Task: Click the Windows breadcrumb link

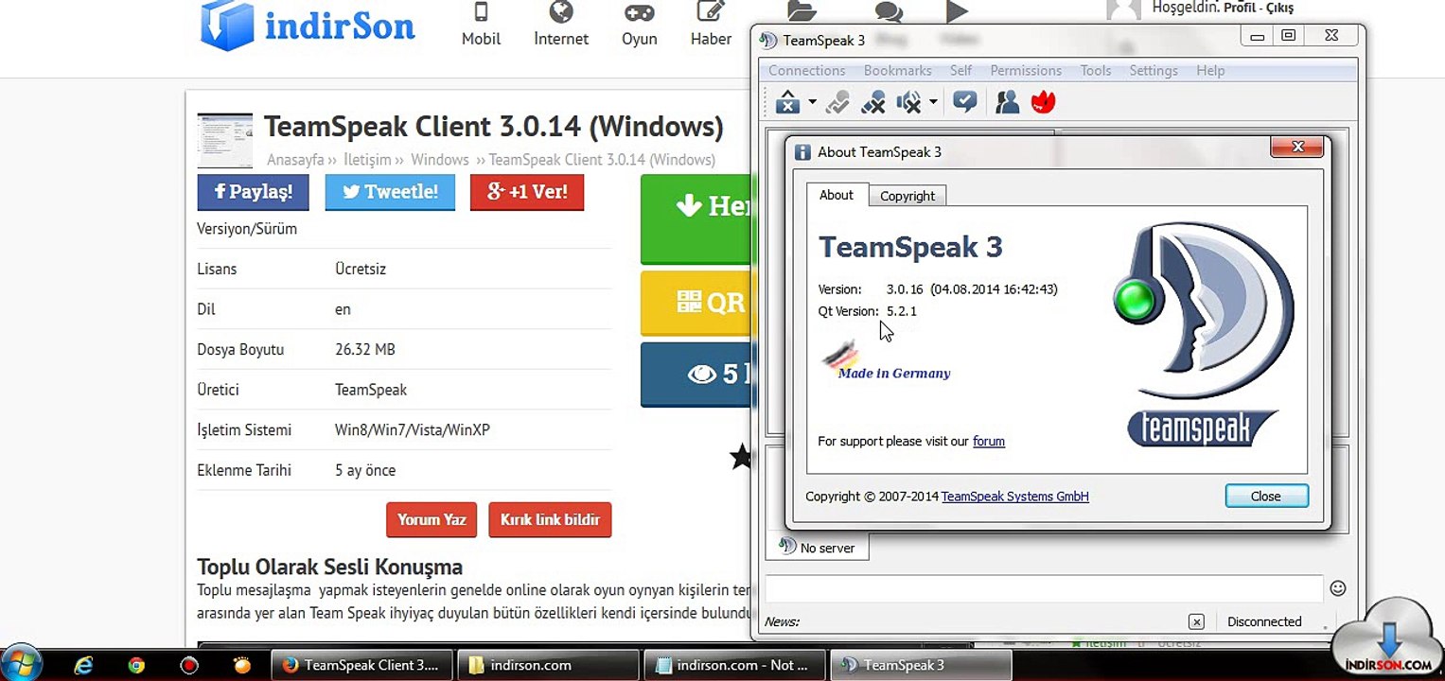Action: tap(440, 160)
